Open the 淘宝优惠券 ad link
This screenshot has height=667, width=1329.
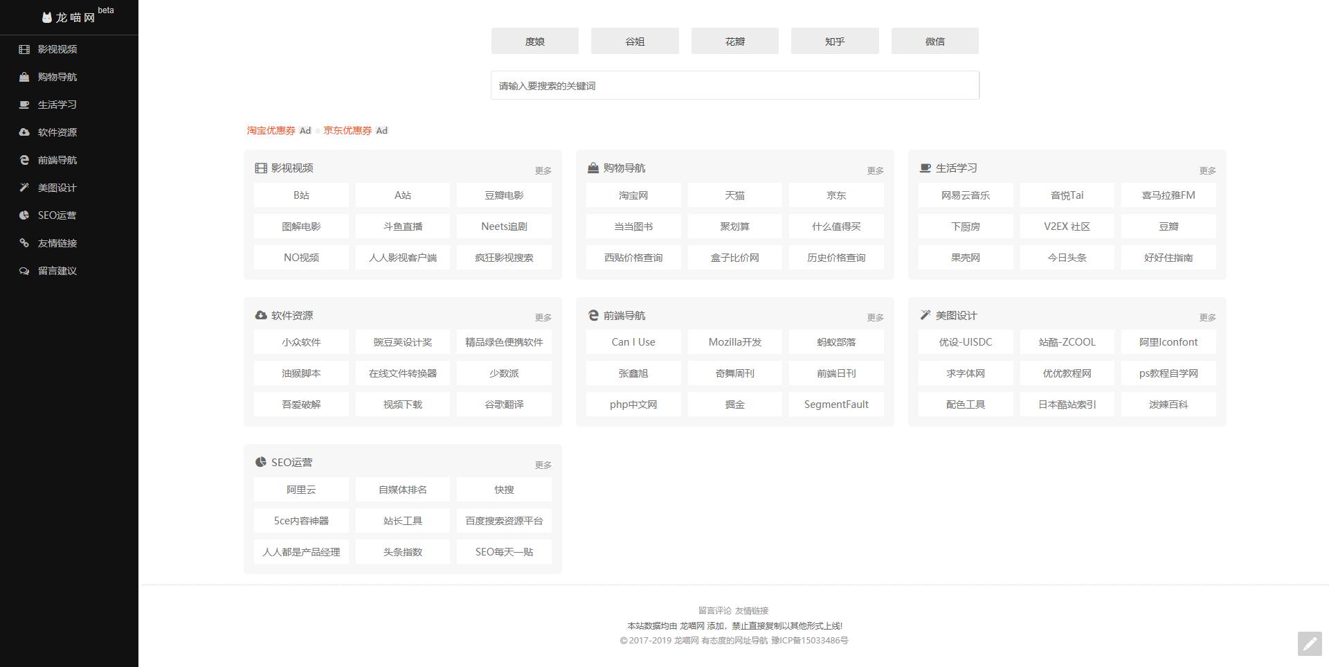coord(270,130)
